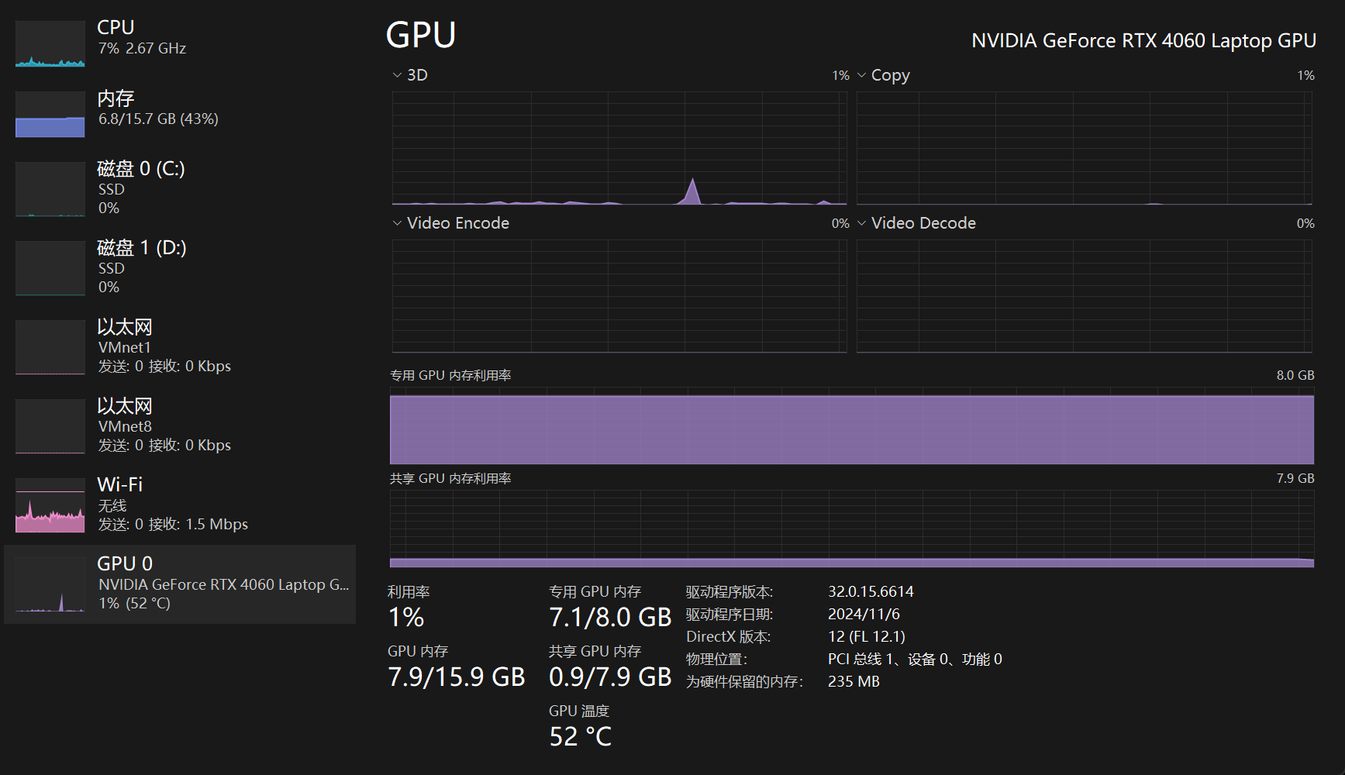Viewport: 1345px width, 775px height.
Task: Click the CPU label in sidebar
Action: (116, 27)
